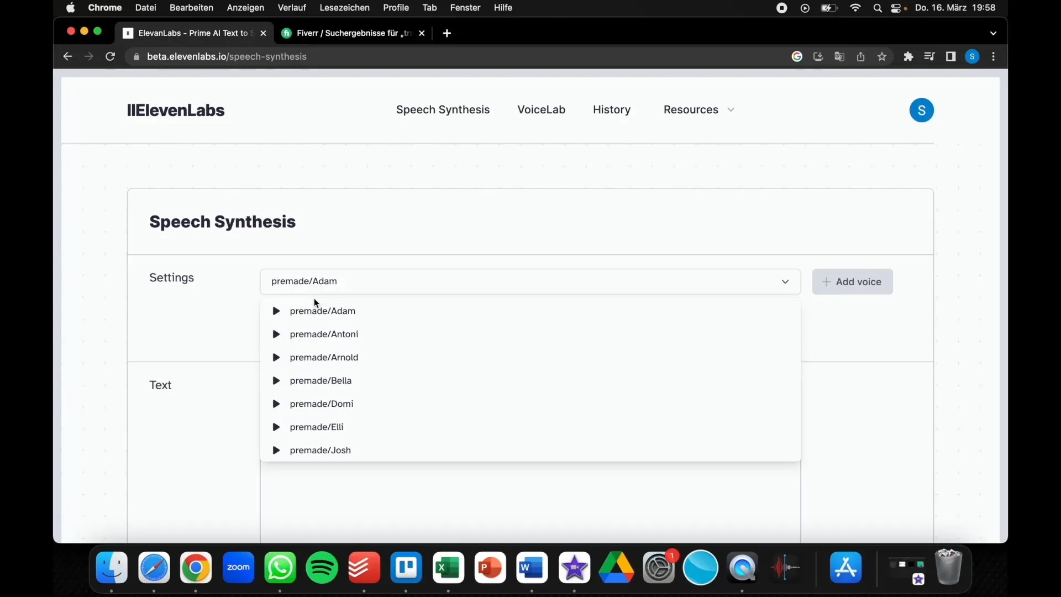
Task: Select premade/Antoni from dropdown
Action: (324, 334)
